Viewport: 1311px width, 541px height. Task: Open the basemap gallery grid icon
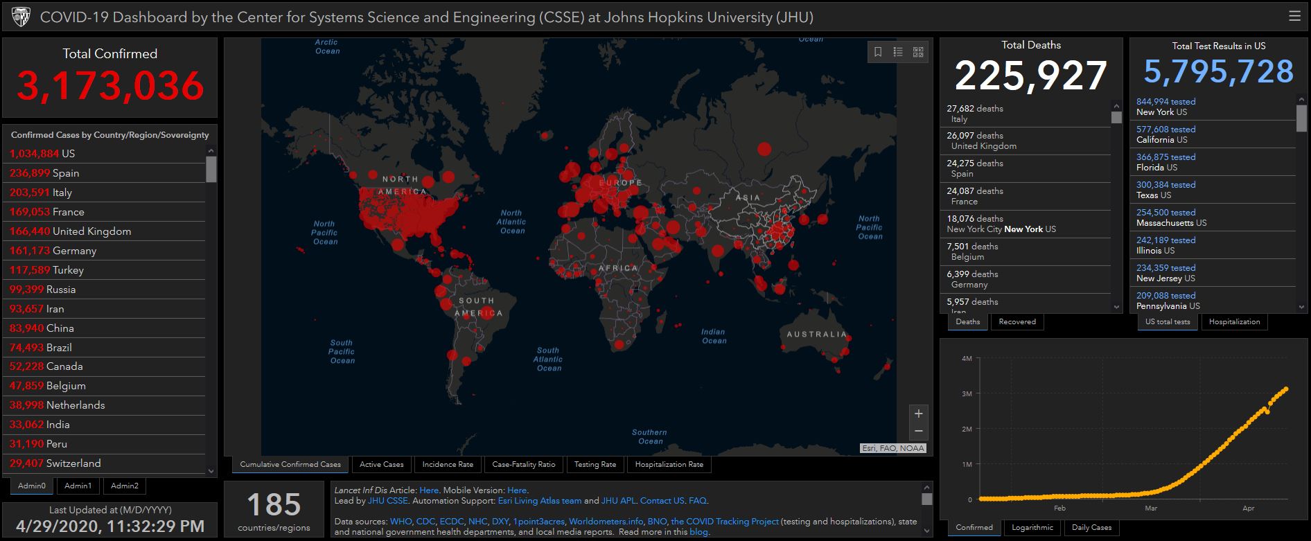point(918,52)
